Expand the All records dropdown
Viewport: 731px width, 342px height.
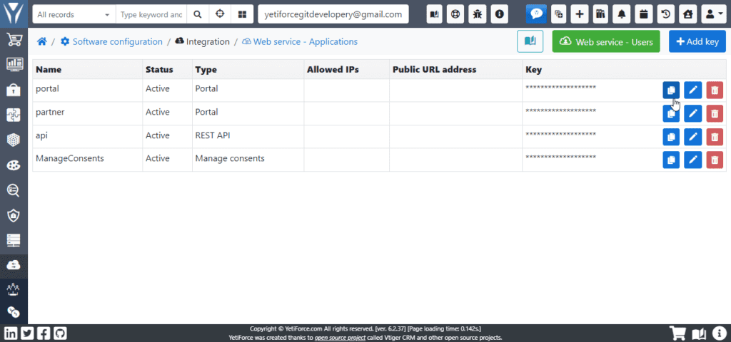point(74,14)
